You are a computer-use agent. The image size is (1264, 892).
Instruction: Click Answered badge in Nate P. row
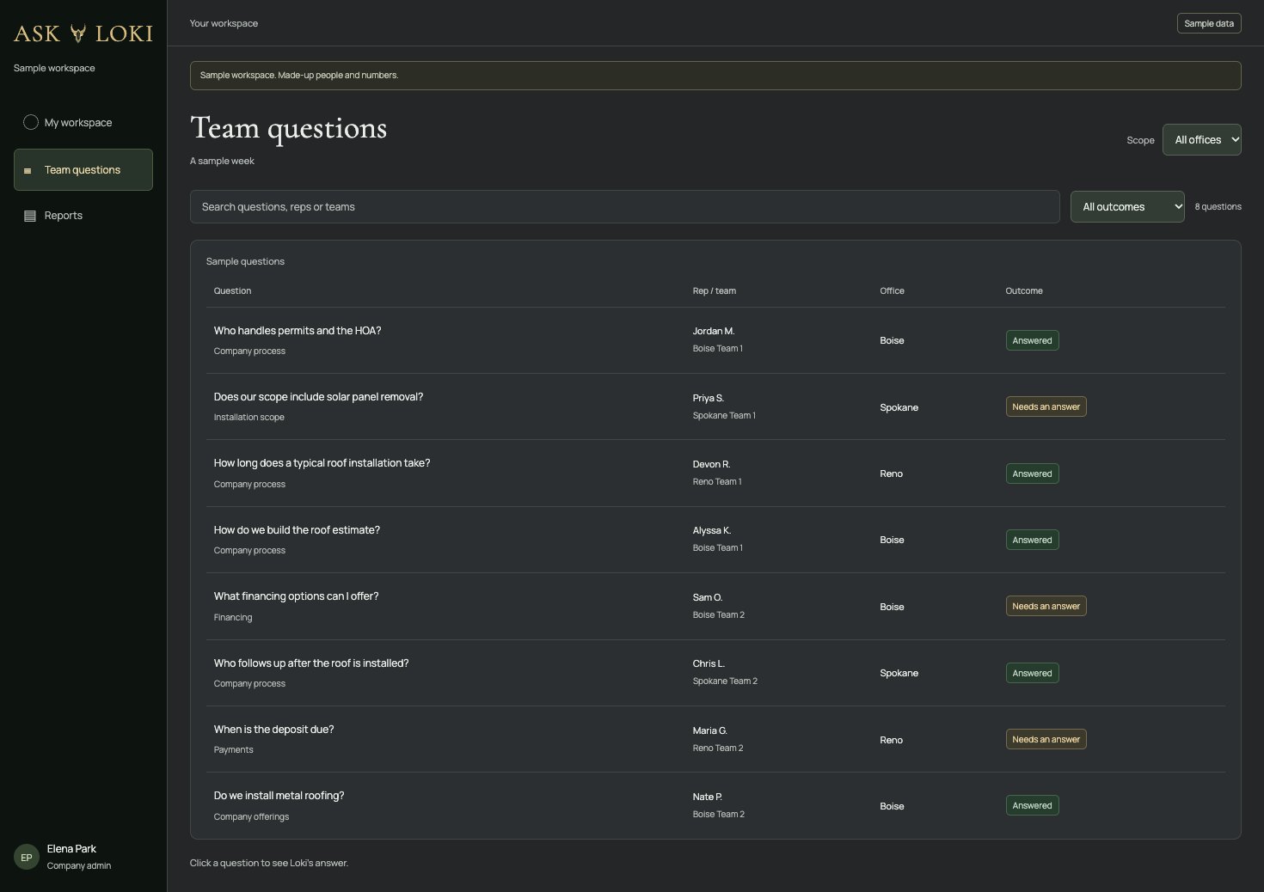[1032, 805]
